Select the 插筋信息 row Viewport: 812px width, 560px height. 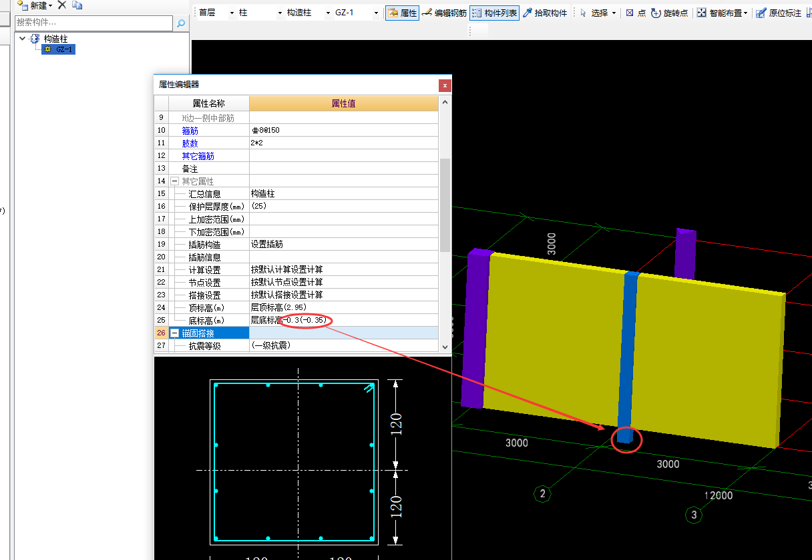[x=296, y=257]
